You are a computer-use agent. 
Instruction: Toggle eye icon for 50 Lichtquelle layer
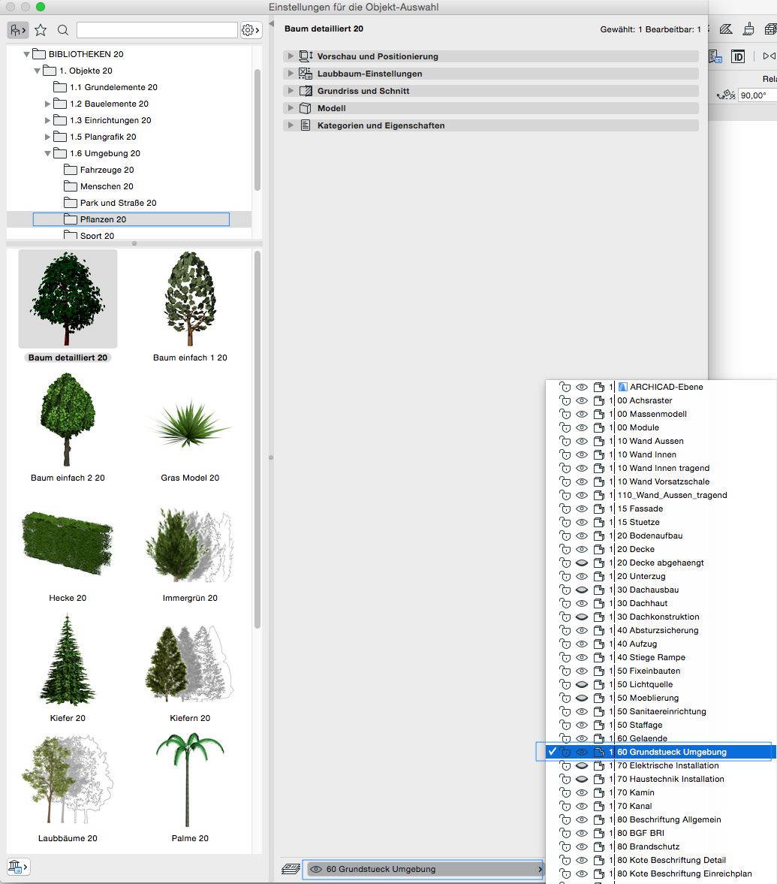[582, 685]
